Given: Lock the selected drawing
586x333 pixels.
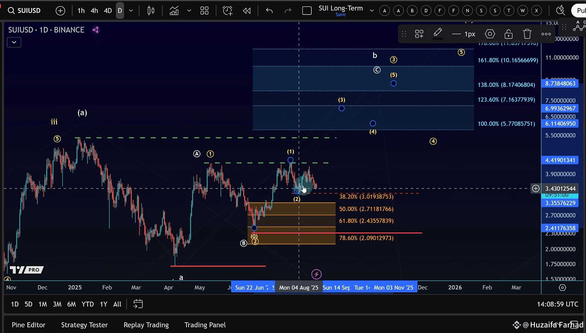Looking at the screenshot, I should pyautogui.click(x=508, y=34).
